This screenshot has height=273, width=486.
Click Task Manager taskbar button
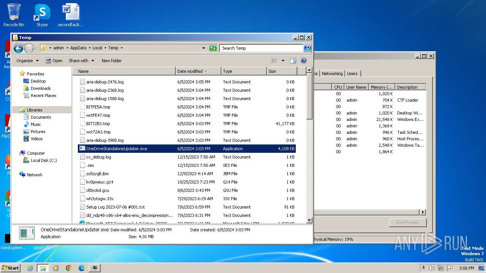click(x=94, y=268)
